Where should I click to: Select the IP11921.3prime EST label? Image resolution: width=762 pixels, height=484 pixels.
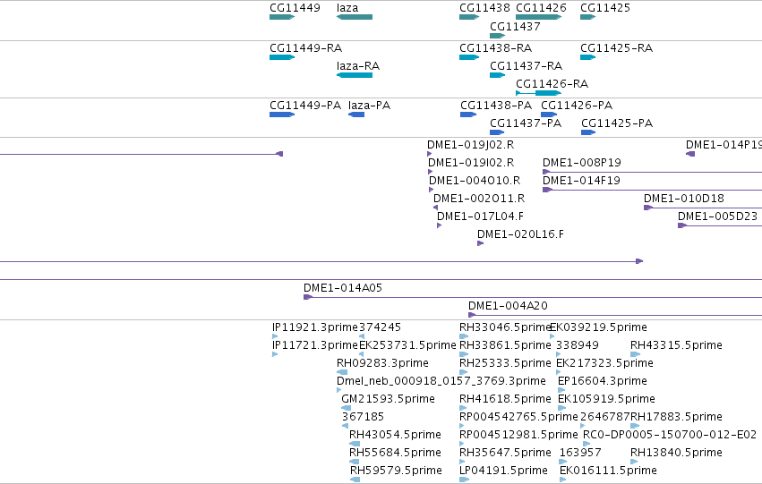[315, 327]
